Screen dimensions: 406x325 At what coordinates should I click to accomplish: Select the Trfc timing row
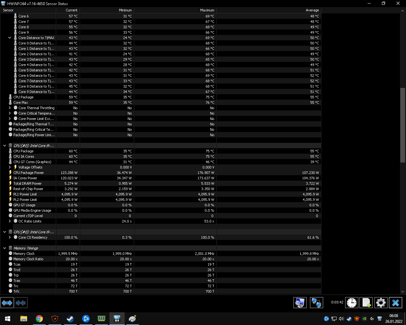(160, 291)
